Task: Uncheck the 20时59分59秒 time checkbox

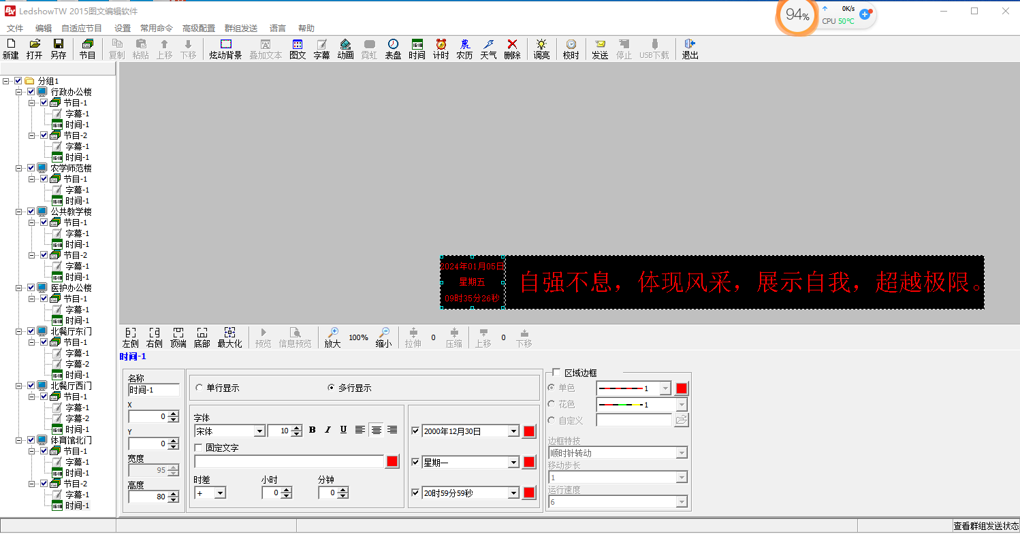Action: coord(415,493)
